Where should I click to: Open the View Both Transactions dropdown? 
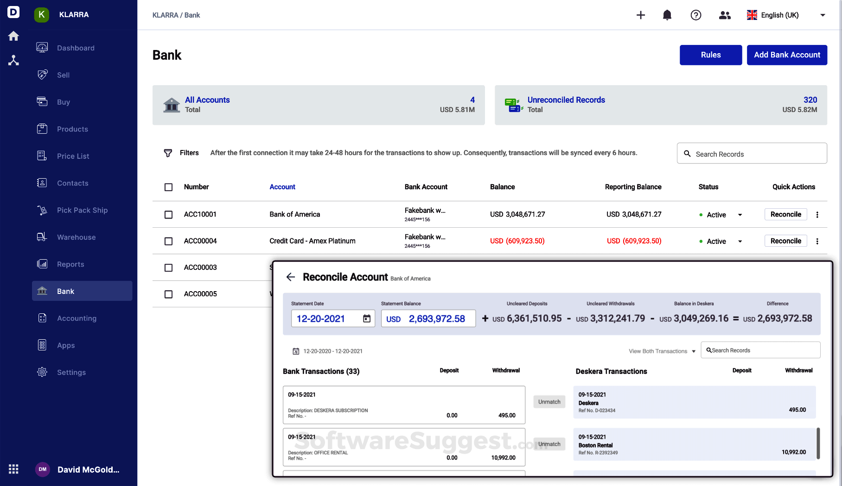[662, 351]
